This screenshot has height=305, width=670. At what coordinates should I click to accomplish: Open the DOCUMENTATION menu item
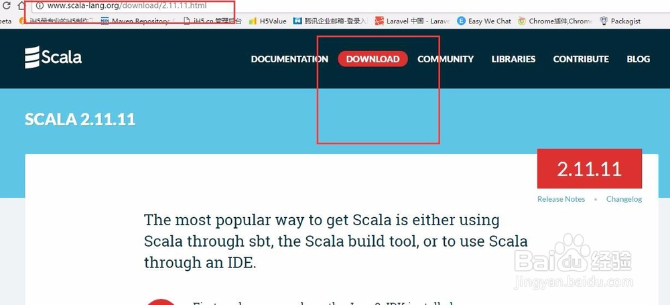289,59
